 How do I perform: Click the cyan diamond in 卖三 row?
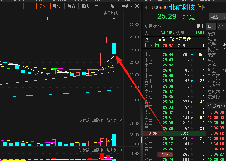click(x=192, y=118)
